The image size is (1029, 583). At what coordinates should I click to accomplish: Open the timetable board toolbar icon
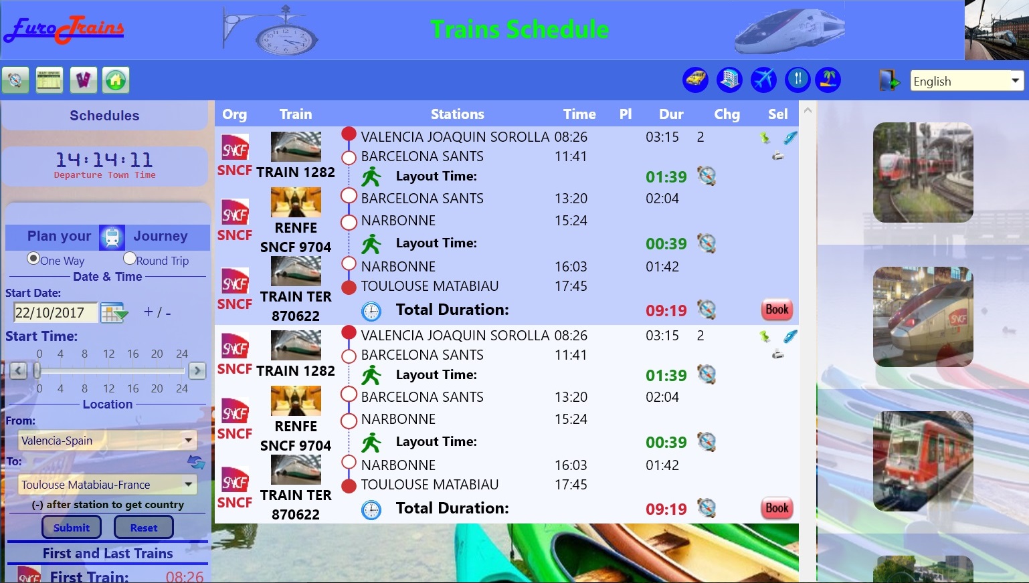50,80
